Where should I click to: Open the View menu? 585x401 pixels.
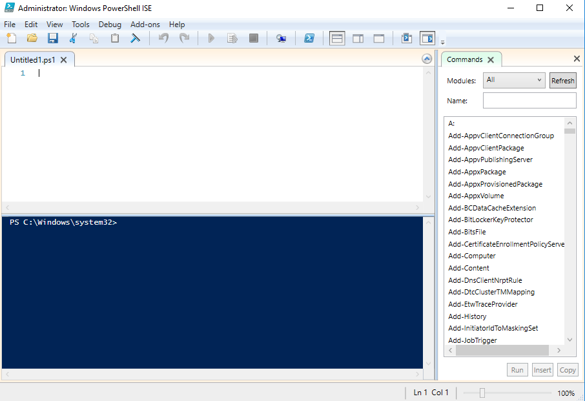54,25
